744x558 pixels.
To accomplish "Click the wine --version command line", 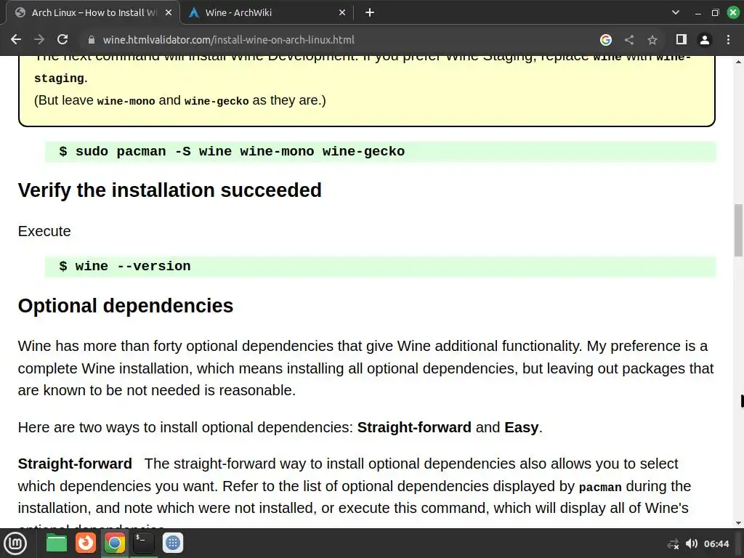I will pyautogui.click(x=125, y=266).
